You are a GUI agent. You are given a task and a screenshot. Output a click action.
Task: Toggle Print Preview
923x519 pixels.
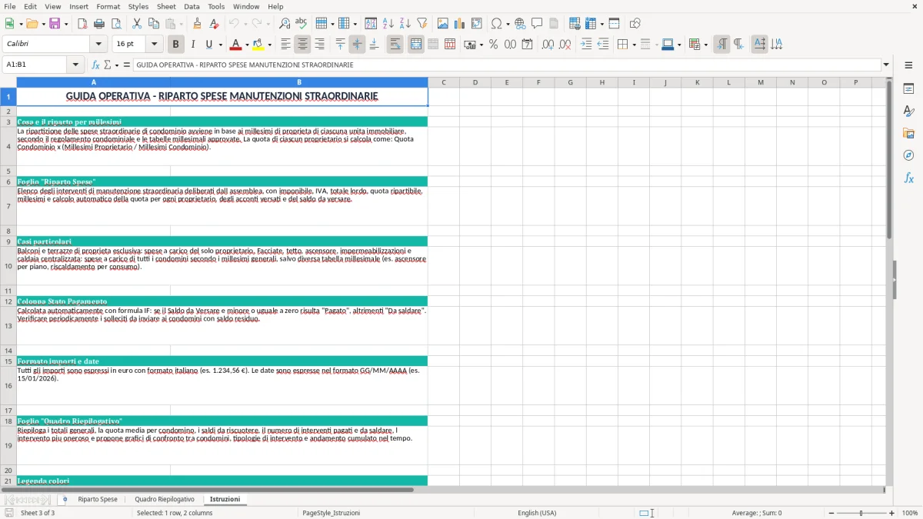click(116, 24)
